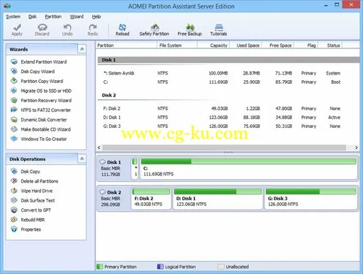Viewport: 363px width, 274px height.
Task: Click the Disk Copy operation icon
Action: [14, 172]
